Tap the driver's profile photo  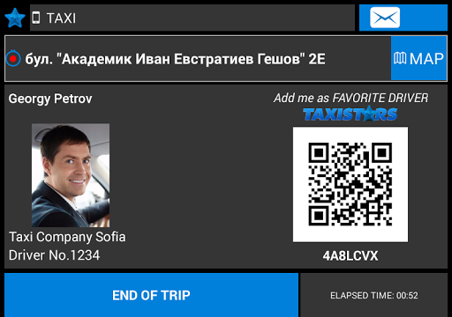point(71,175)
